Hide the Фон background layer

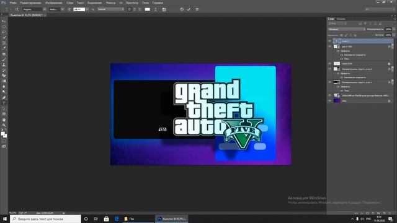(x=329, y=100)
